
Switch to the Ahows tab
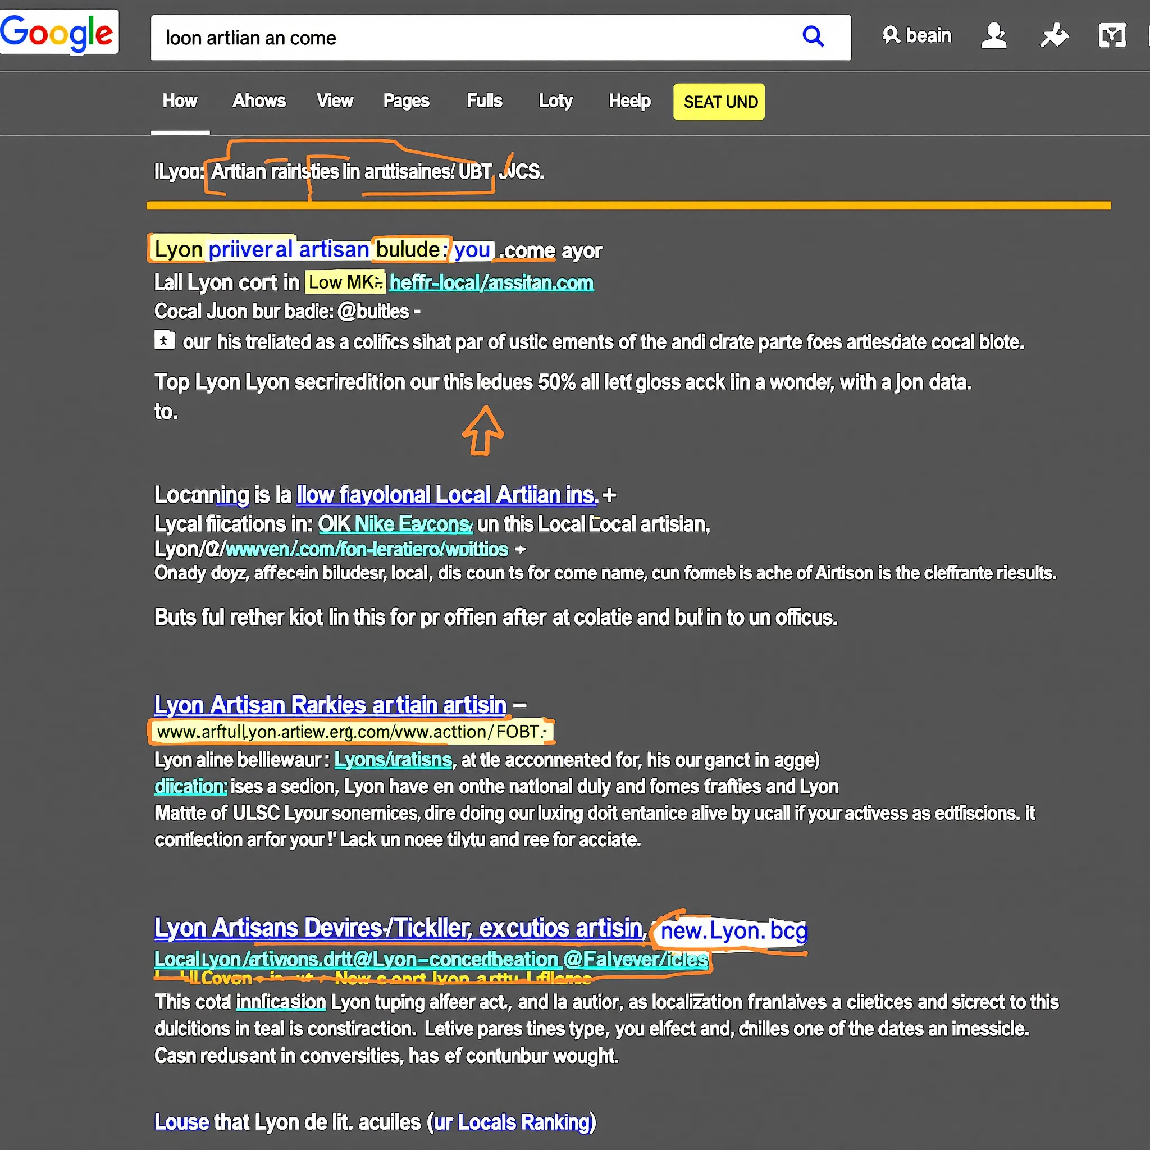click(x=258, y=101)
